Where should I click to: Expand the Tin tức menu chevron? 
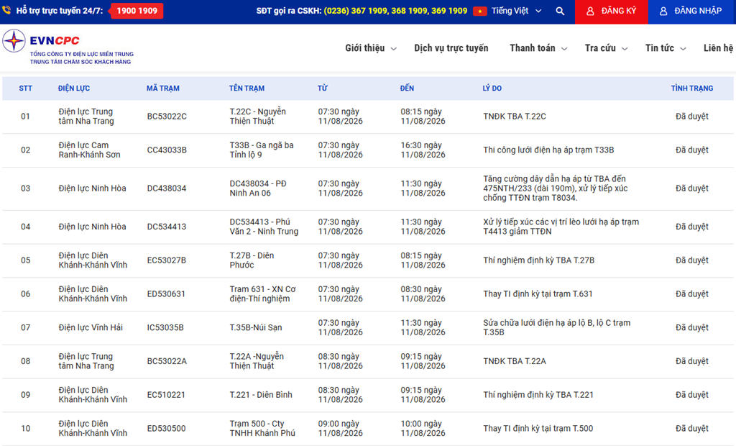683,49
